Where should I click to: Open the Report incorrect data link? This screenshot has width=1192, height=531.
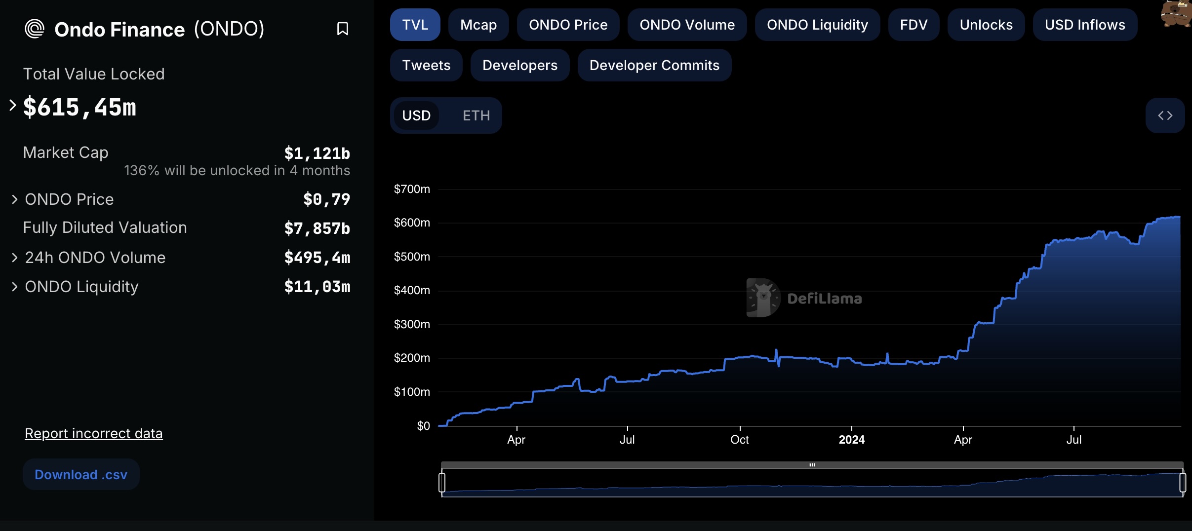click(94, 433)
